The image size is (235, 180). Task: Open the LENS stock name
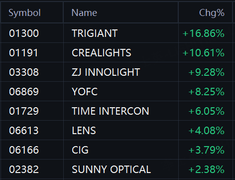[x=84, y=131]
